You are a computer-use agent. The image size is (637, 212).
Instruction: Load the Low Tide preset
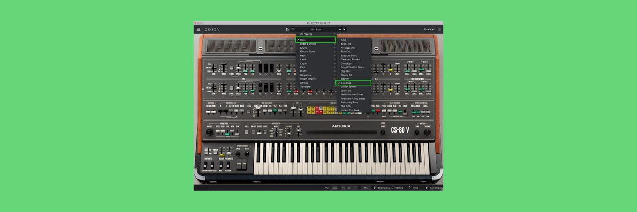point(353,91)
